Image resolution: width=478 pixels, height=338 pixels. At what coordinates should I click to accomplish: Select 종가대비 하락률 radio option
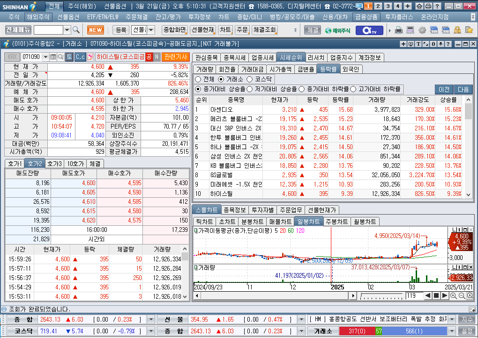tap(302, 89)
